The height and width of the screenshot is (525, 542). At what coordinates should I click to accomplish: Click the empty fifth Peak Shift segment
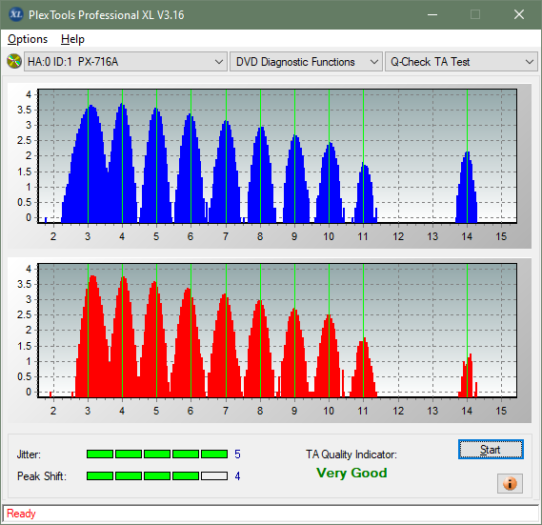(x=214, y=475)
